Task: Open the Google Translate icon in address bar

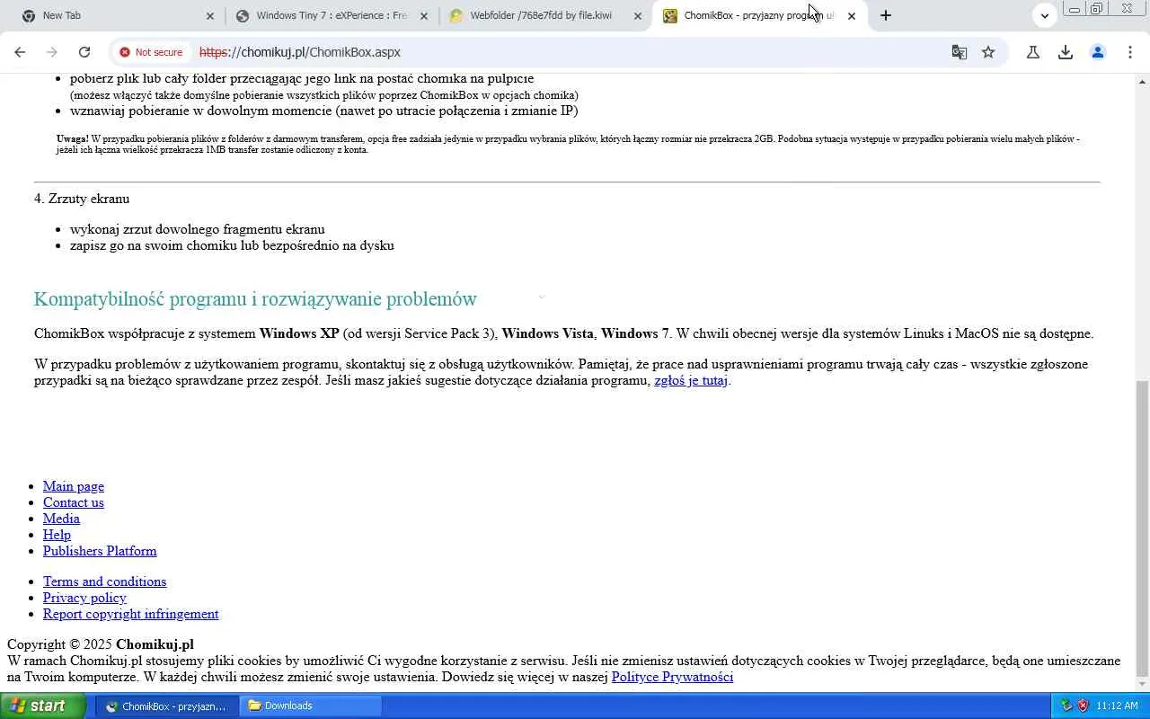Action: point(960,52)
